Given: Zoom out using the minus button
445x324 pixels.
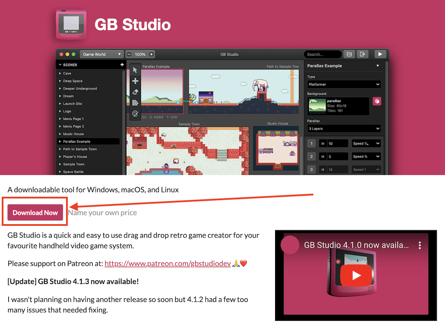Looking at the screenshot, I should [129, 54].
